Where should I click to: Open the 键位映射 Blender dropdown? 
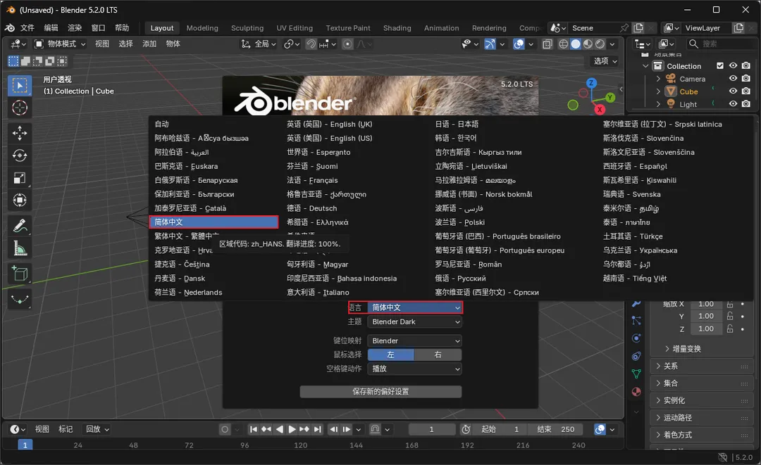414,341
